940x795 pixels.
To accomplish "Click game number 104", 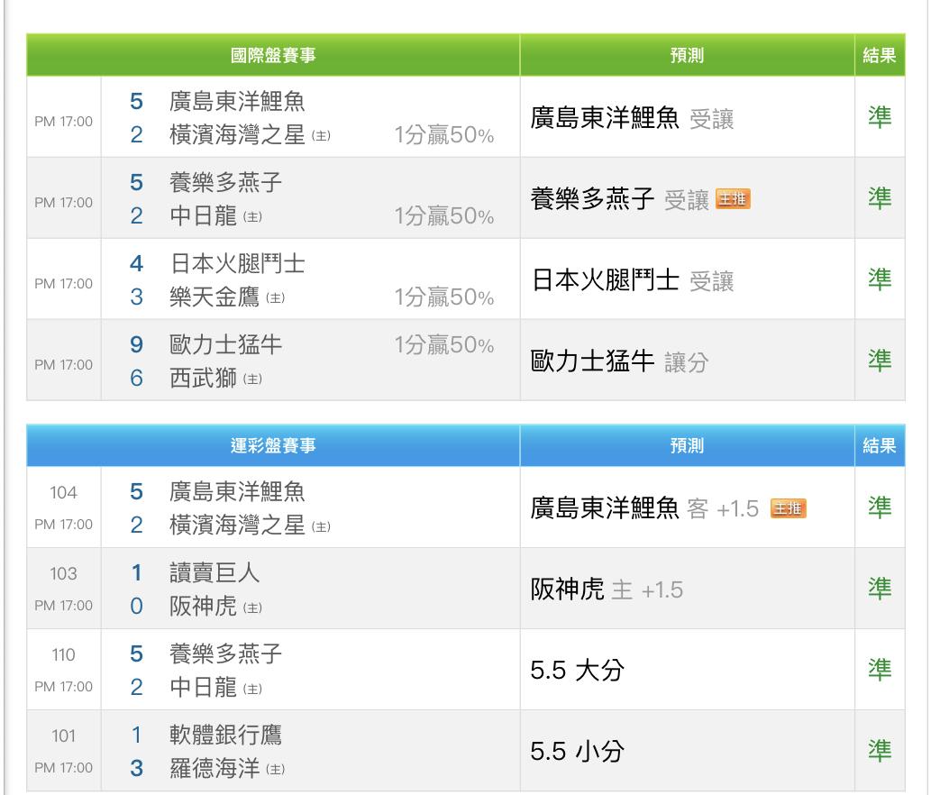I will point(64,492).
